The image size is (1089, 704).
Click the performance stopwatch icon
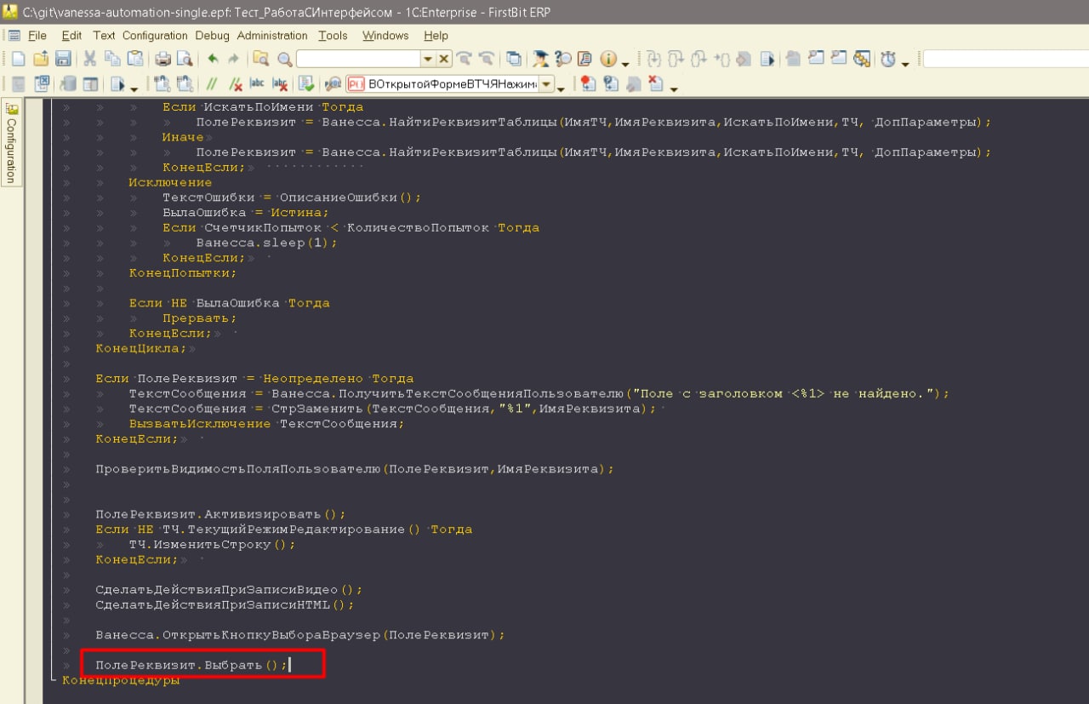tap(888, 60)
